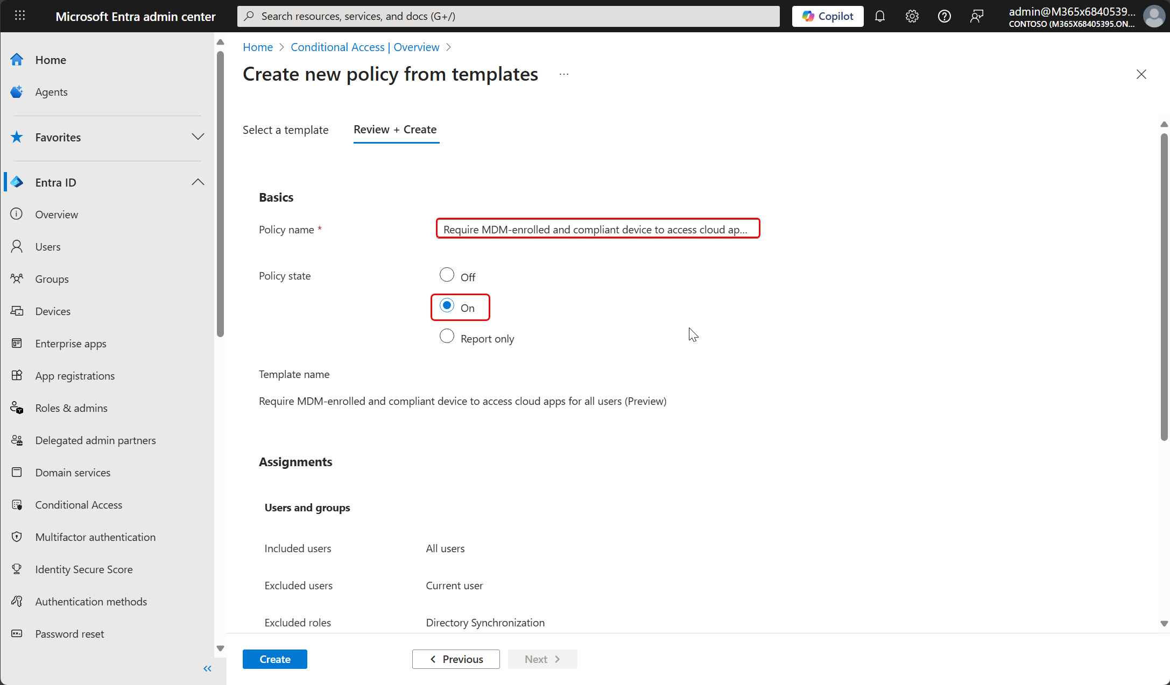This screenshot has height=685, width=1170.
Task: Open the portal settings gear icon
Action: click(912, 16)
